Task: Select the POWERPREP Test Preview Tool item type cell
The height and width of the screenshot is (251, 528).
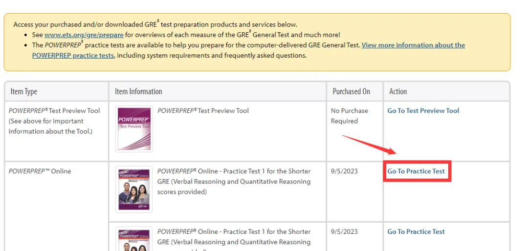Action: (x=54, y=121)
